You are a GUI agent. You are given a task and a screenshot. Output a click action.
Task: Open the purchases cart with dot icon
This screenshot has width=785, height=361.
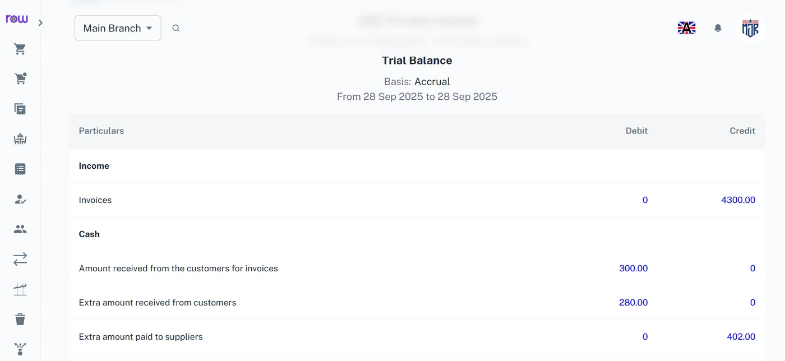pyautogui.click(x=20, y=79)
